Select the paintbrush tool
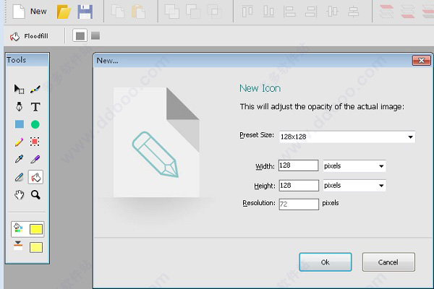 [x=35, y=89]
